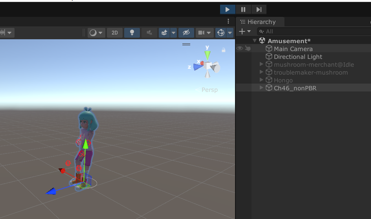Click the green Y axis cone on orientation gizmo

pos(208,55)
